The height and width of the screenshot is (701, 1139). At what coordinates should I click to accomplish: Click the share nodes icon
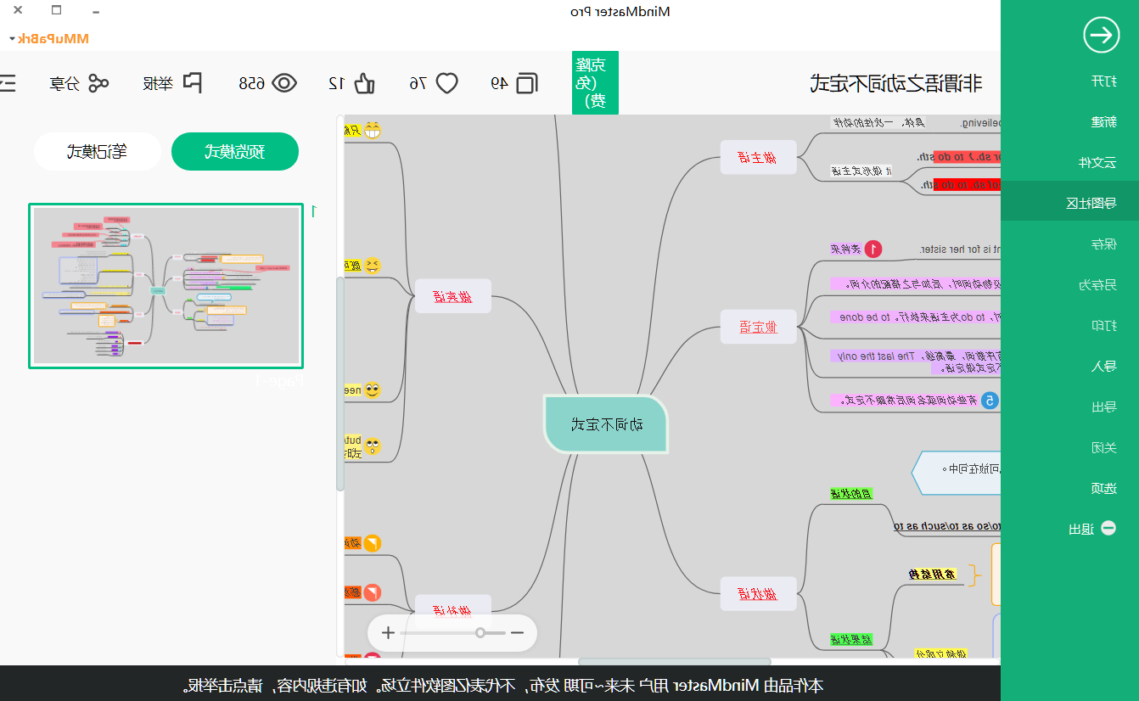point(99,82)
